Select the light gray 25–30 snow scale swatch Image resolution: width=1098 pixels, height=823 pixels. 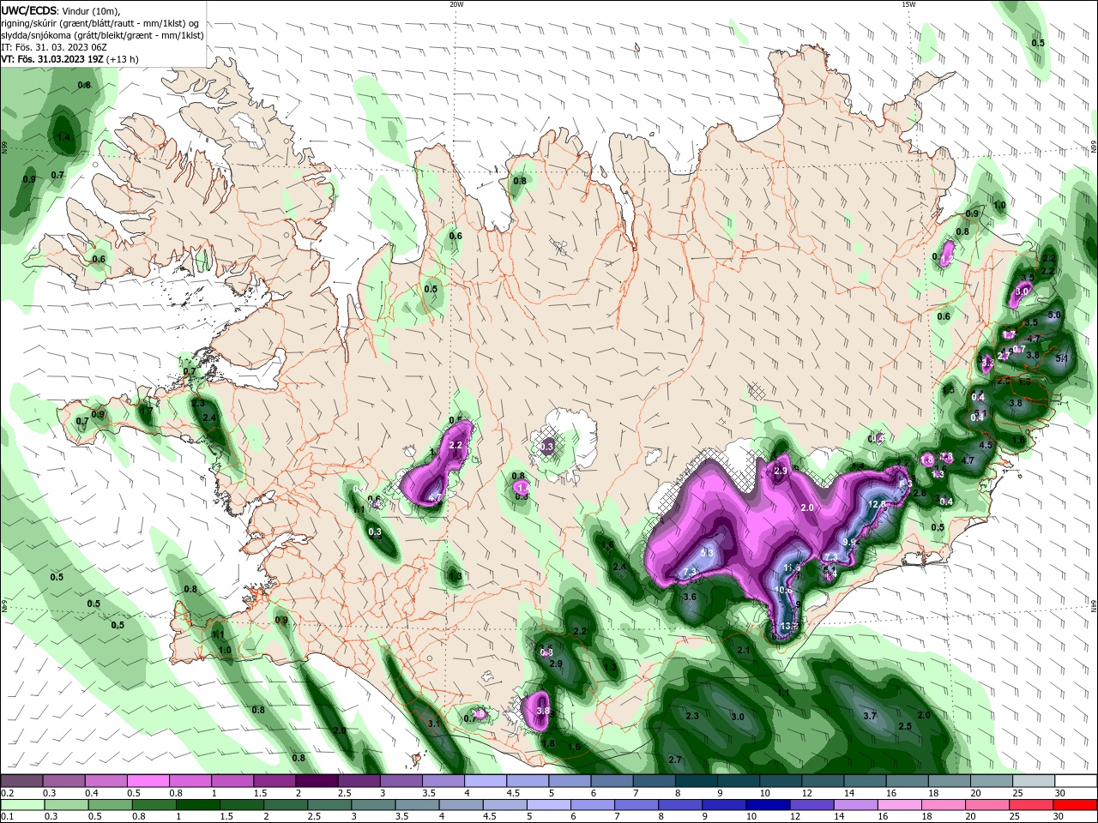1034,781
